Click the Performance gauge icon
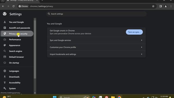 [x=5, y=39]
